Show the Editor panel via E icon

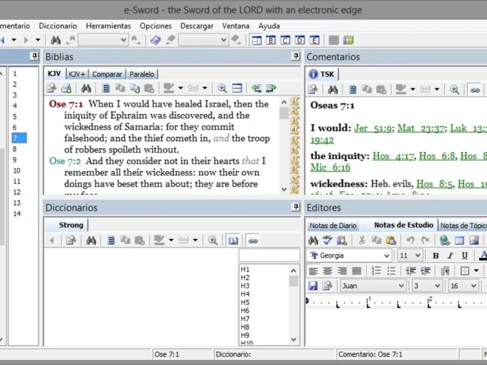(x=314, y=40)
